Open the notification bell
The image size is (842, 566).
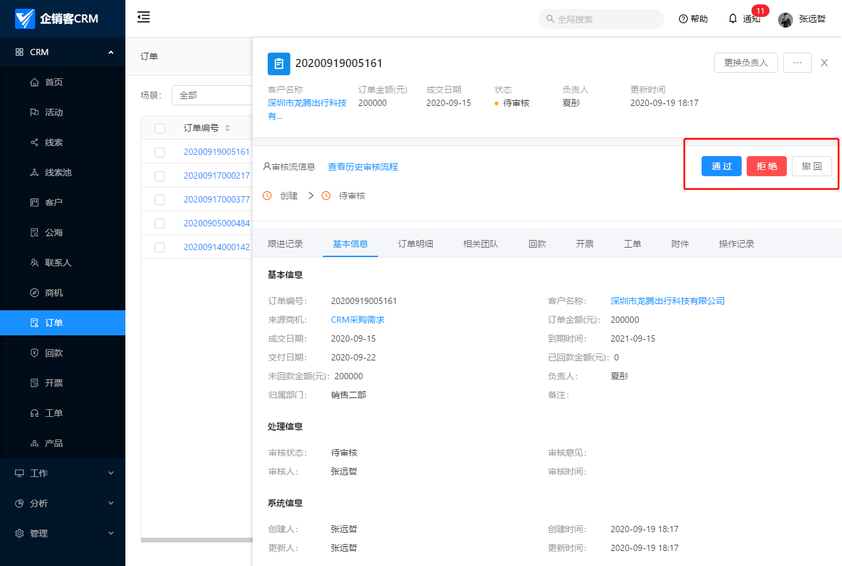733,19
